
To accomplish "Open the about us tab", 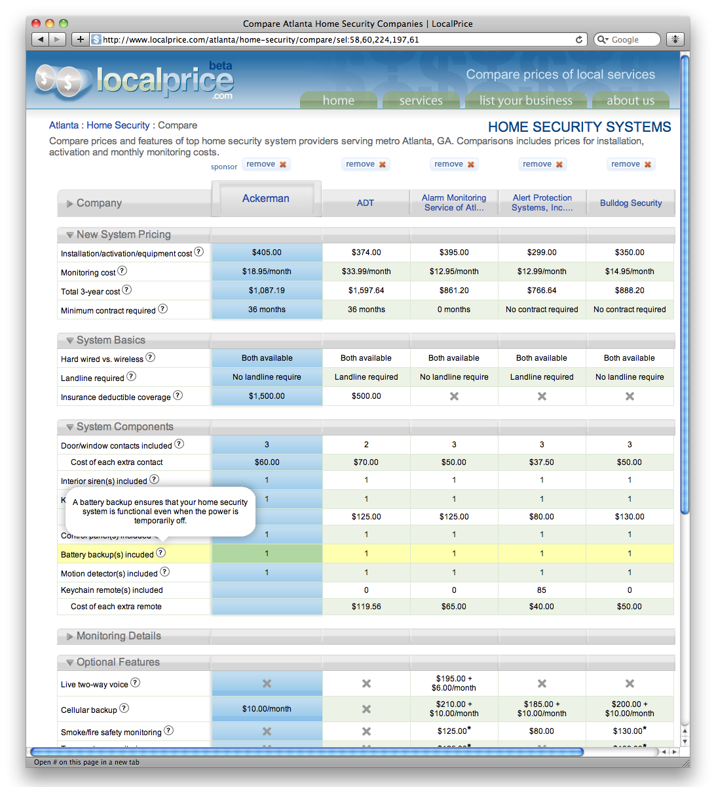I will tap(630, 100).
